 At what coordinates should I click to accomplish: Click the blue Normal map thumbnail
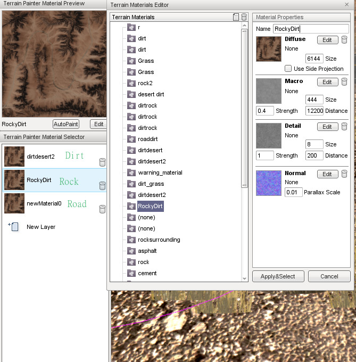tap(269, 183)
